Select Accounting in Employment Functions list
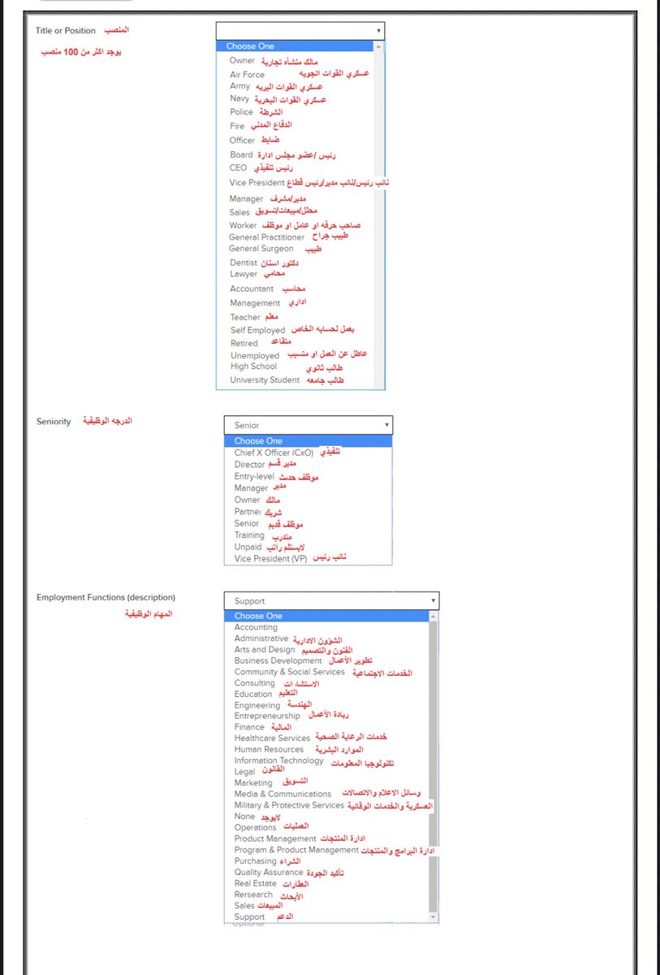 click(256, 627)
